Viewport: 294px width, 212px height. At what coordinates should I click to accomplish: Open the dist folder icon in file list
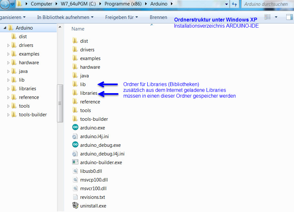pos(75,40)
